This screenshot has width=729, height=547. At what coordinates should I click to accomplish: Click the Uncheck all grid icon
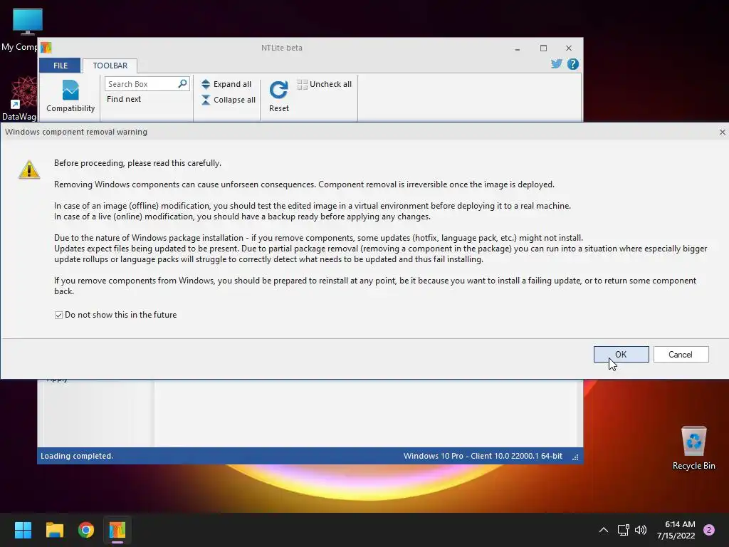[302, 84]
